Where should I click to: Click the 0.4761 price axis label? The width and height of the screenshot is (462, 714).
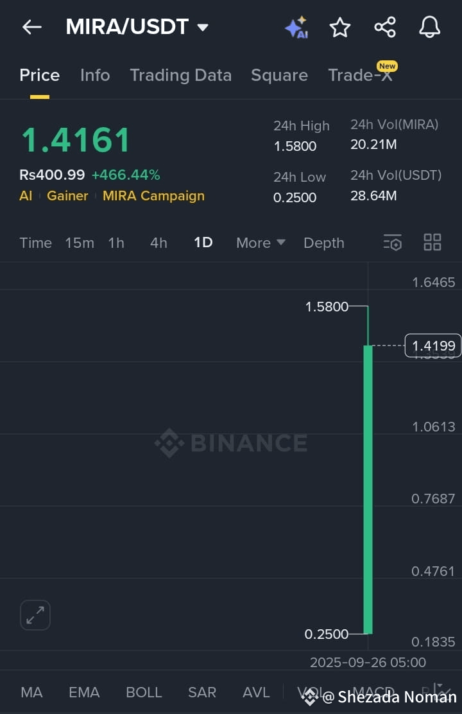coord(433,571)
